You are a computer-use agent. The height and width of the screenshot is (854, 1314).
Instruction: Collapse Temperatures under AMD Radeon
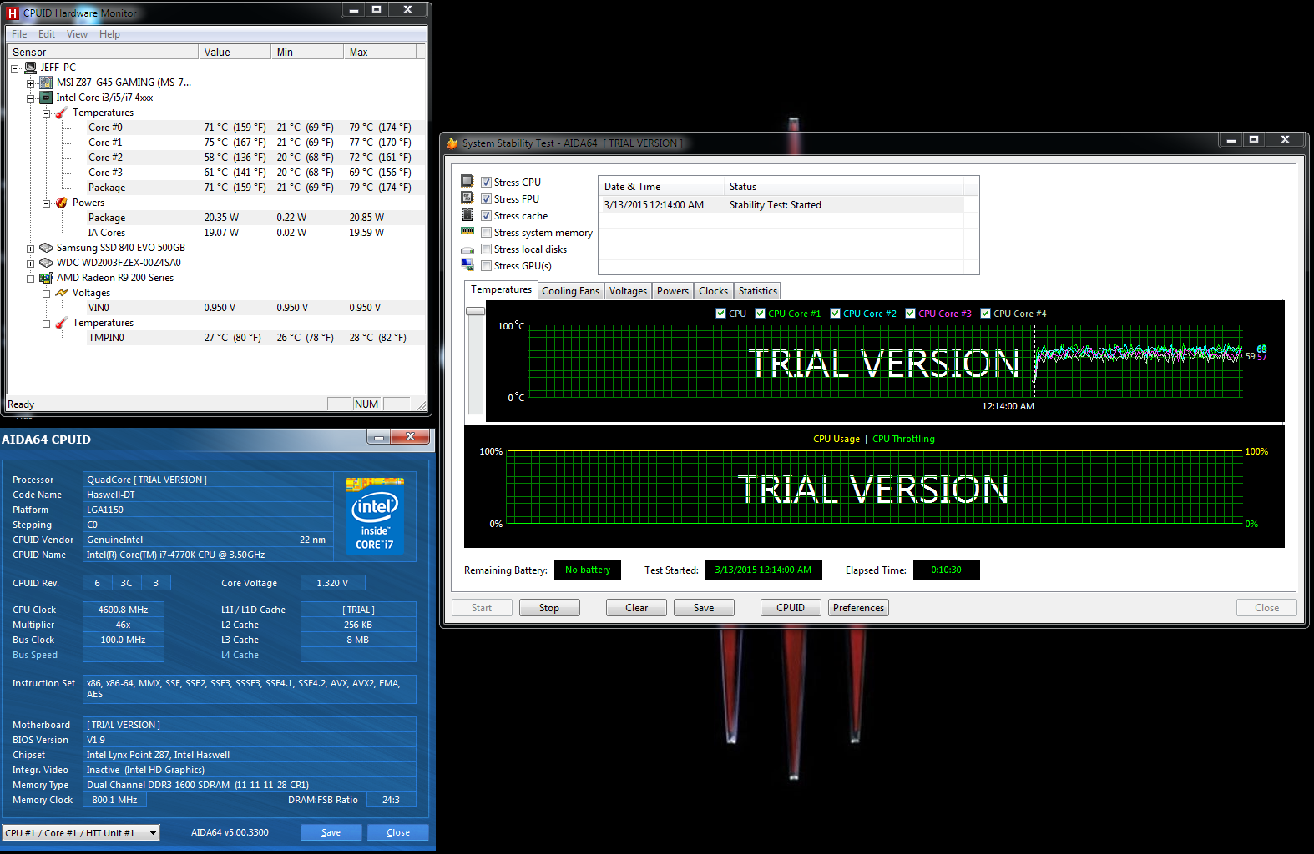(47, 324)
